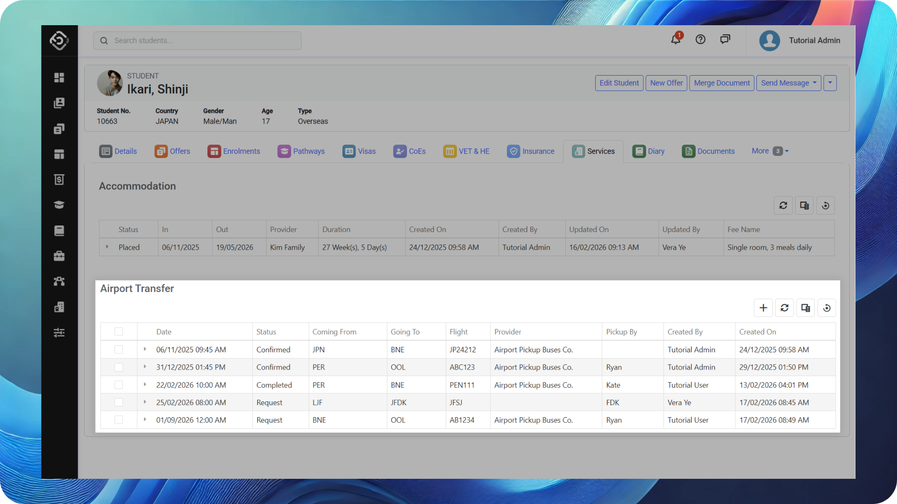
Task: Expand the 22/02/2026 10:00 AM transfer row
Action: pyautogui.click(x=145, y=385)
